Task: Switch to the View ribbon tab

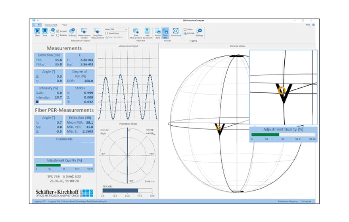Action: (x=65, y=25)
